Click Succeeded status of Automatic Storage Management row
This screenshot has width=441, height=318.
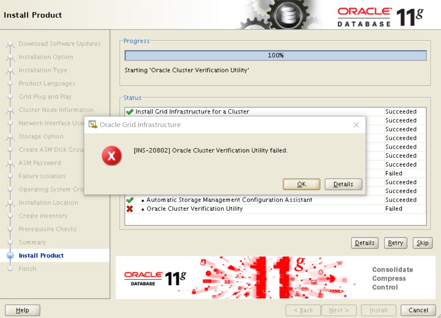(x=401, y=200)
